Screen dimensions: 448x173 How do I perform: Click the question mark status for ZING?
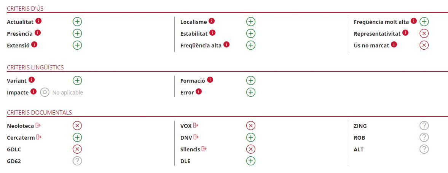tap(424, 126)
